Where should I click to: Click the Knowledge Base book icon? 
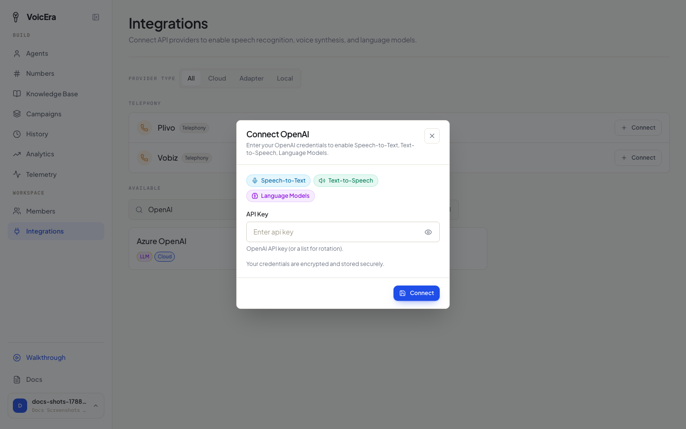(17, 94)
